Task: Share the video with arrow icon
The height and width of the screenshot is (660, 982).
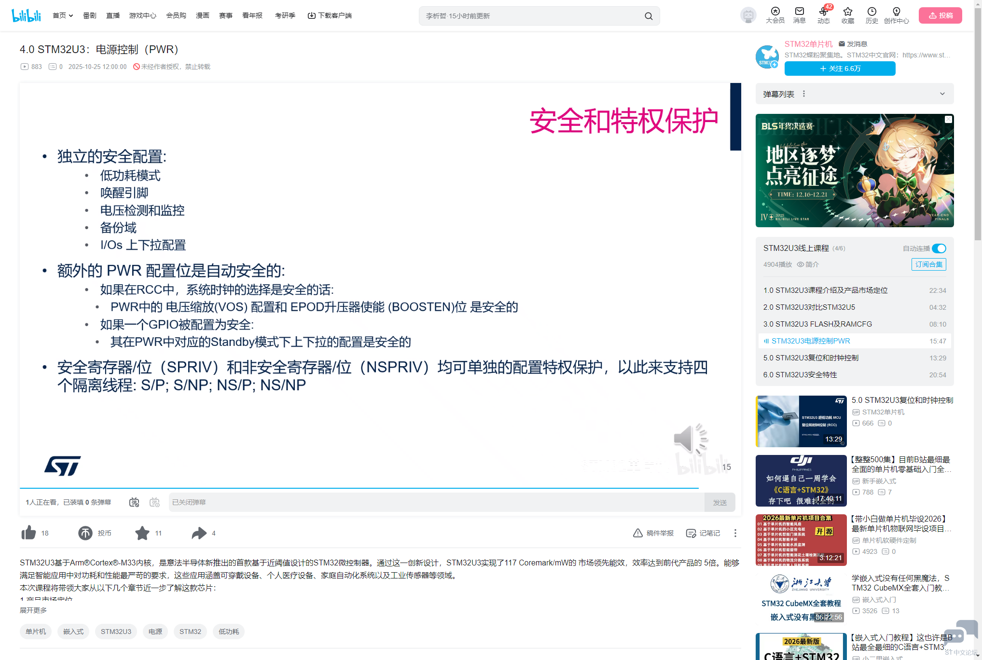Action: tap(199, 533)
